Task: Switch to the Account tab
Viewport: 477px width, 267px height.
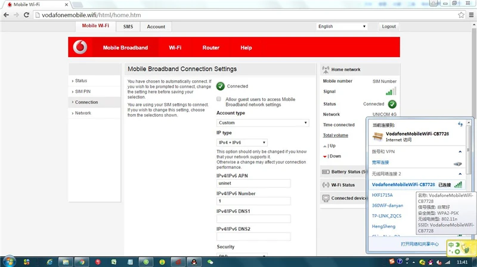Action: (x=156, y=27)
